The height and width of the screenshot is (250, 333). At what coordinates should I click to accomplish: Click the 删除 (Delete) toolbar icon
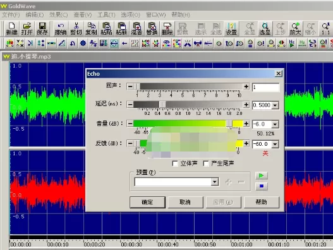167,28
